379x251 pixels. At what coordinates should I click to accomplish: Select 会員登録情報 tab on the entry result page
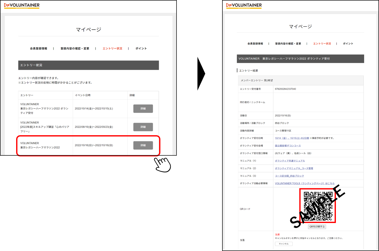click(x=255, y=44)
